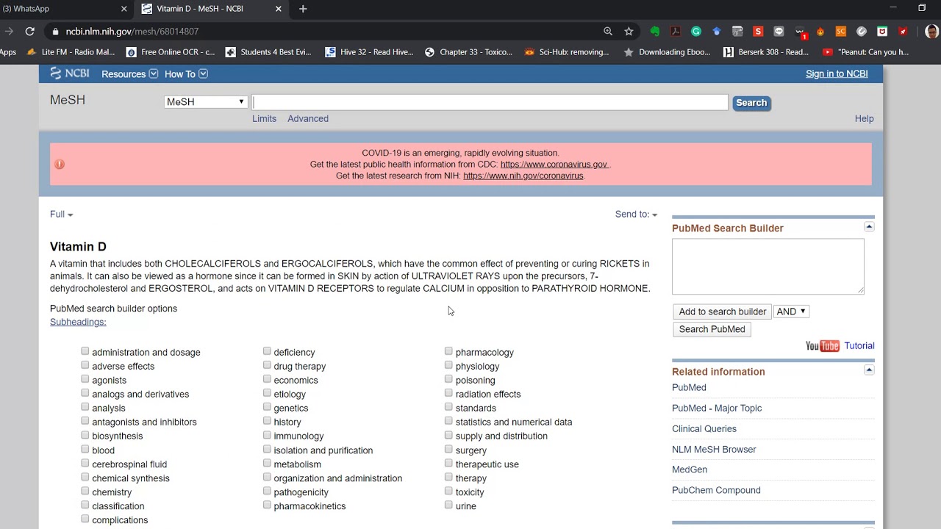The width and height of the screenshot is (941, 529).
Task: Open the PubMed - Major Topic link
Action: [717, 409]
